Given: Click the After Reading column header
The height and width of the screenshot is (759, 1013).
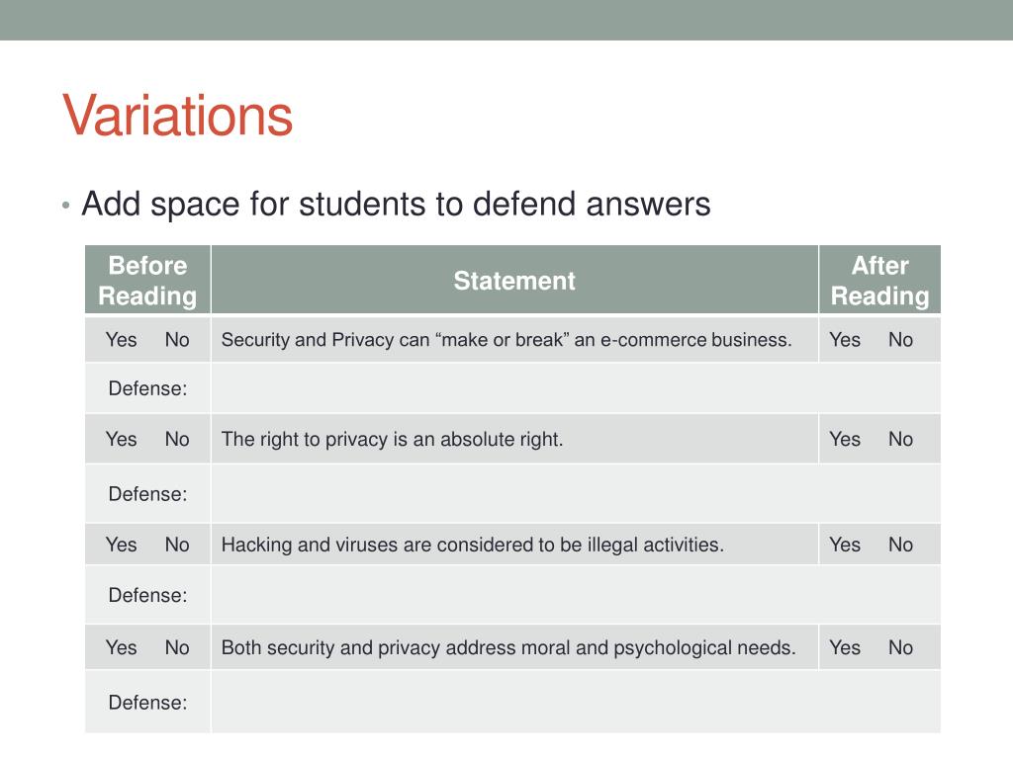Looking at the screenshot, I should [x=879, y=280].
